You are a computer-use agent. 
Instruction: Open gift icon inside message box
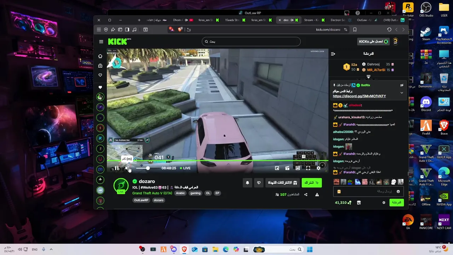coord(339,192)
